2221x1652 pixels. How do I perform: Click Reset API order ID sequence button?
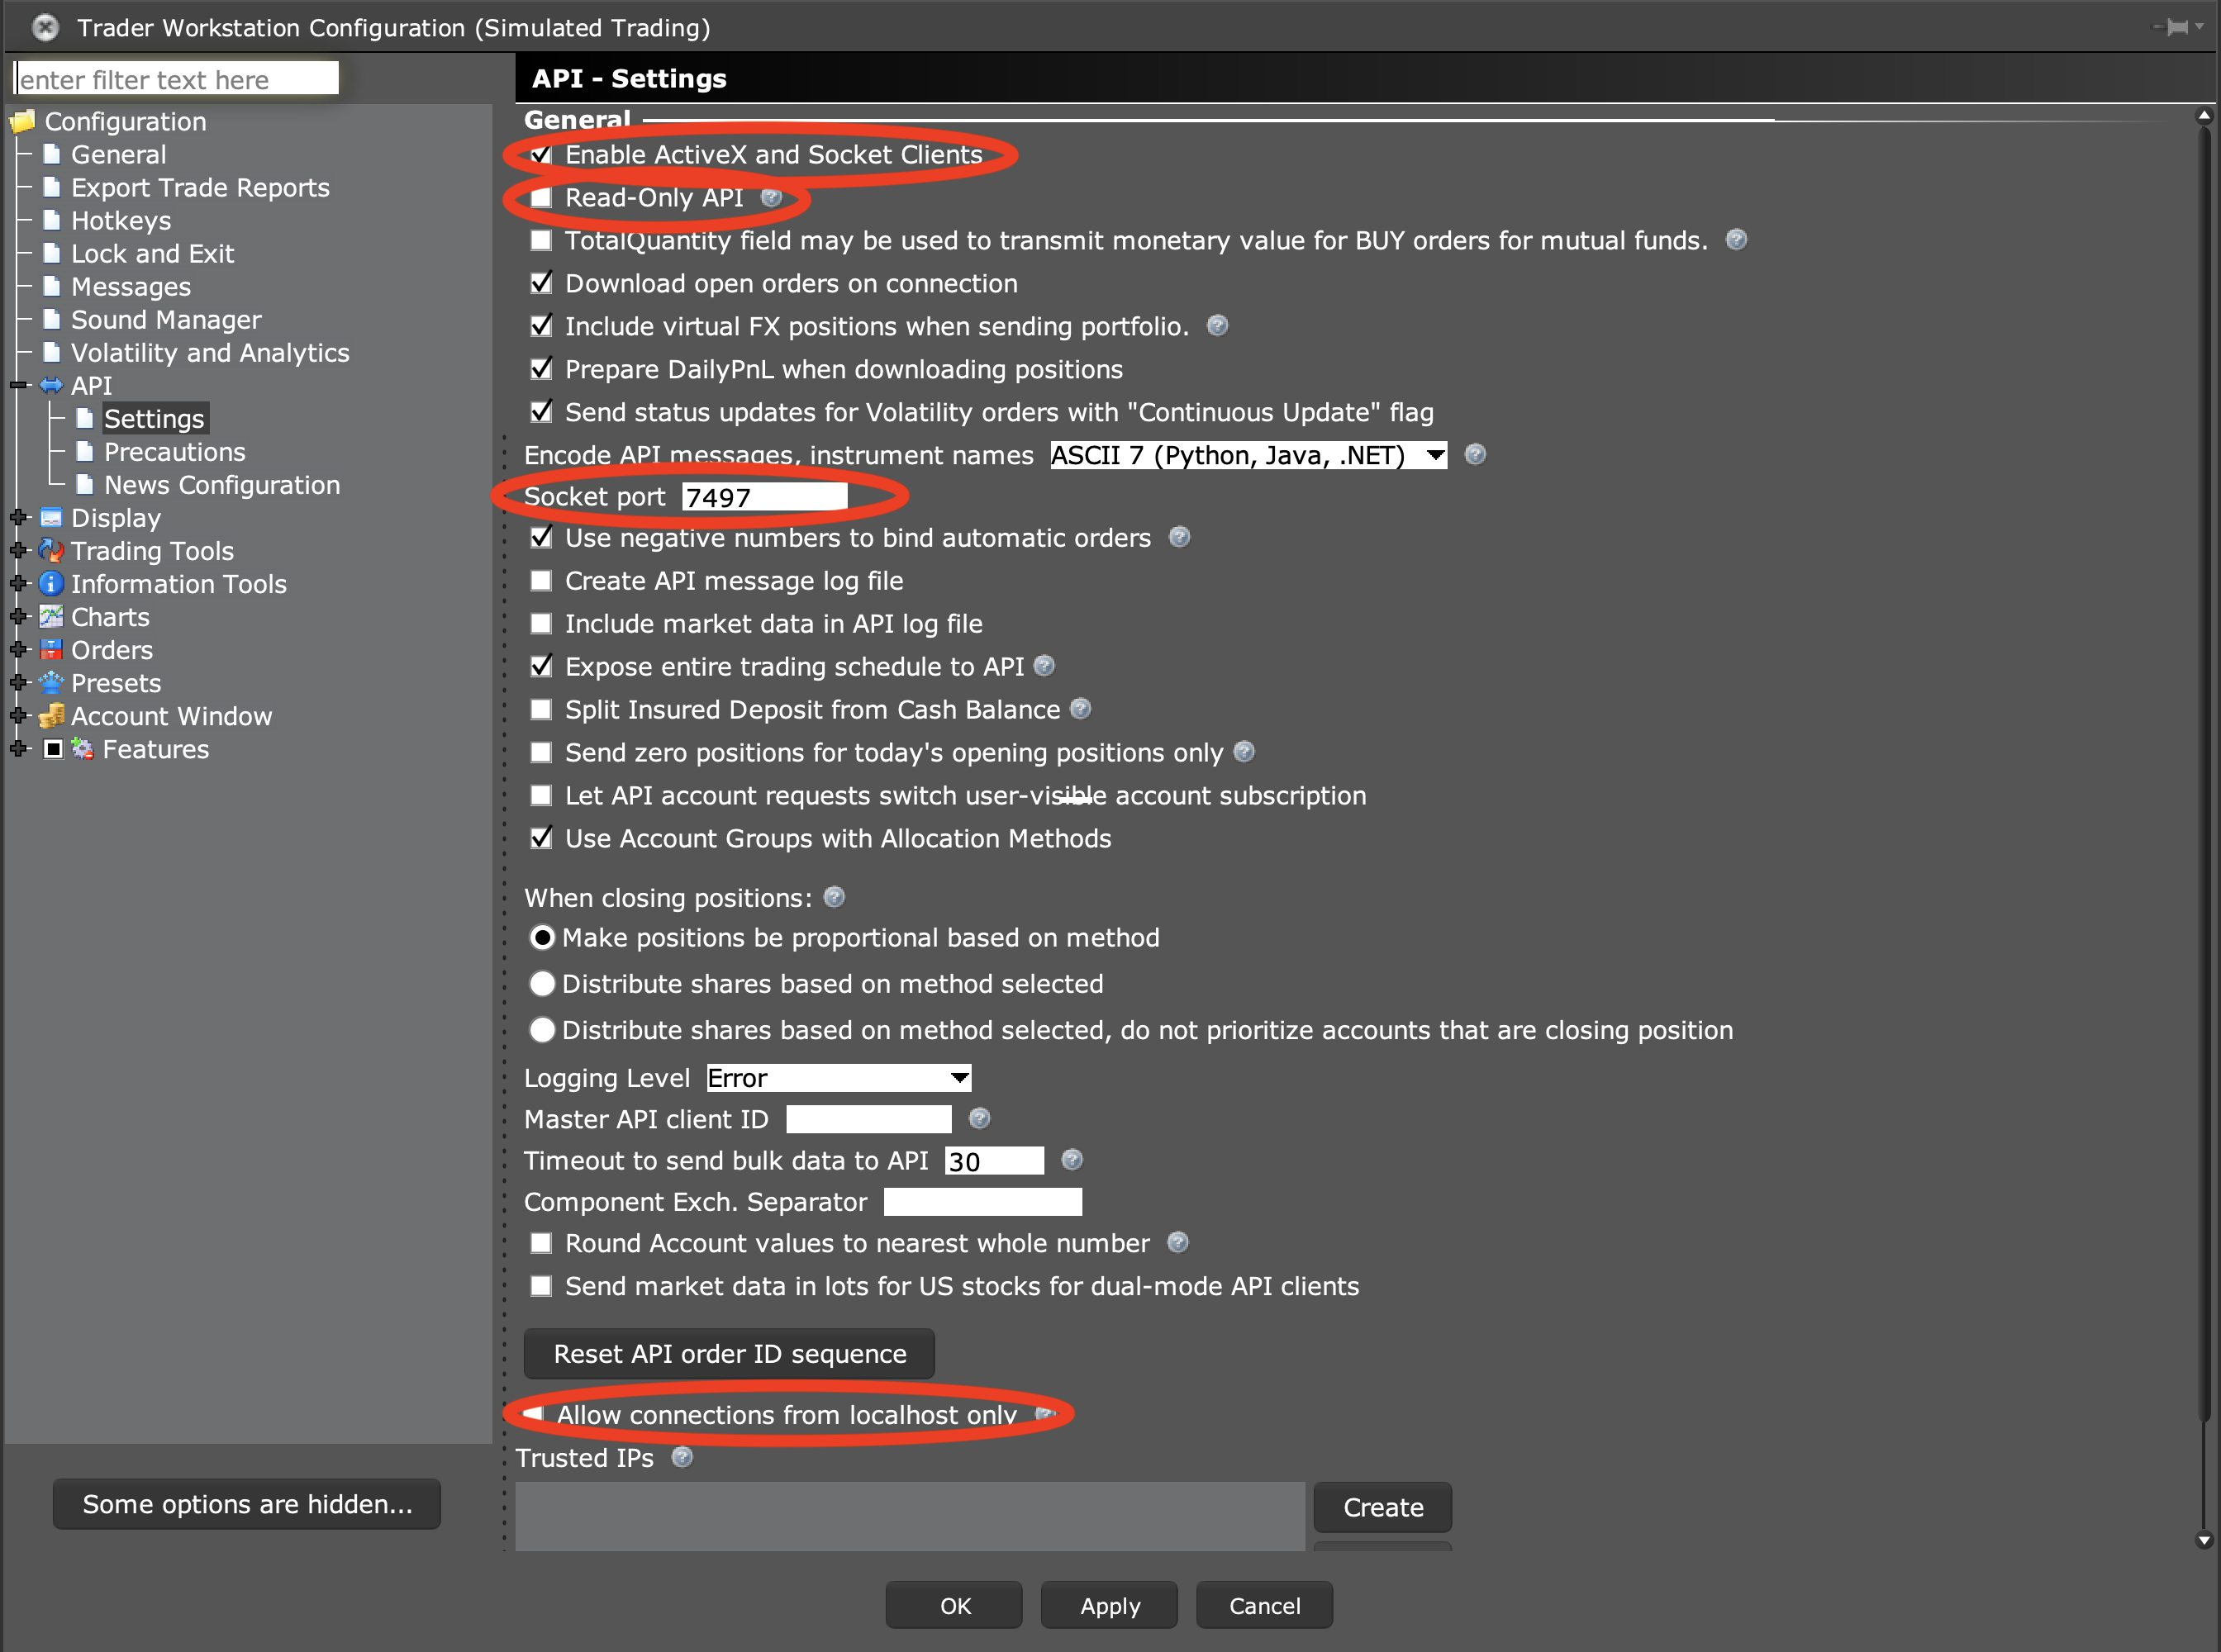727,1354
